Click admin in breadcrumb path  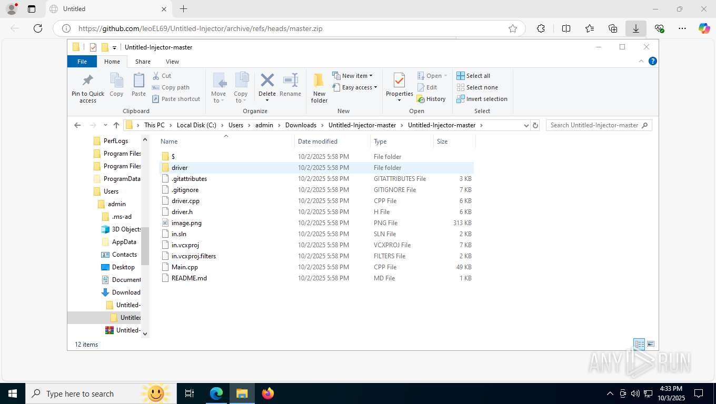[264, 125]
